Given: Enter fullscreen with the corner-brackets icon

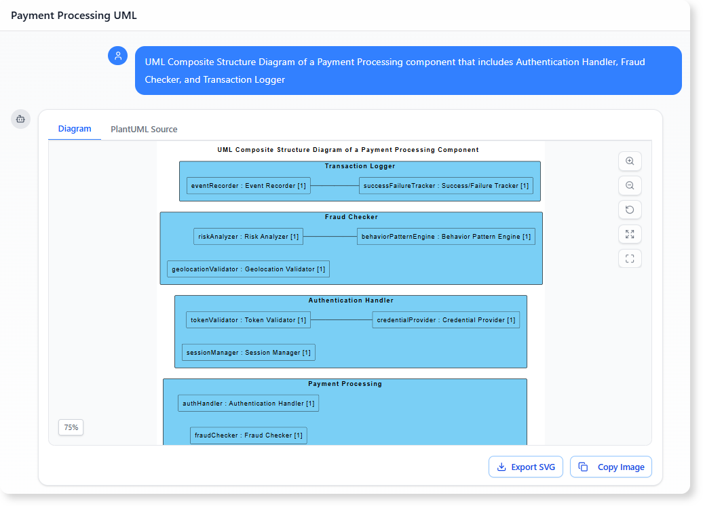Looking at the screenshot, I should tap(630, 258).
